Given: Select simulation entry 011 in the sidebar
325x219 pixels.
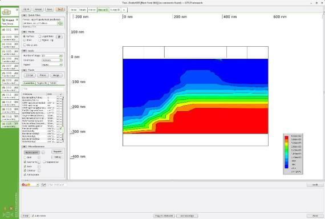Looking at the screenshot, I should tap(10, 96).
